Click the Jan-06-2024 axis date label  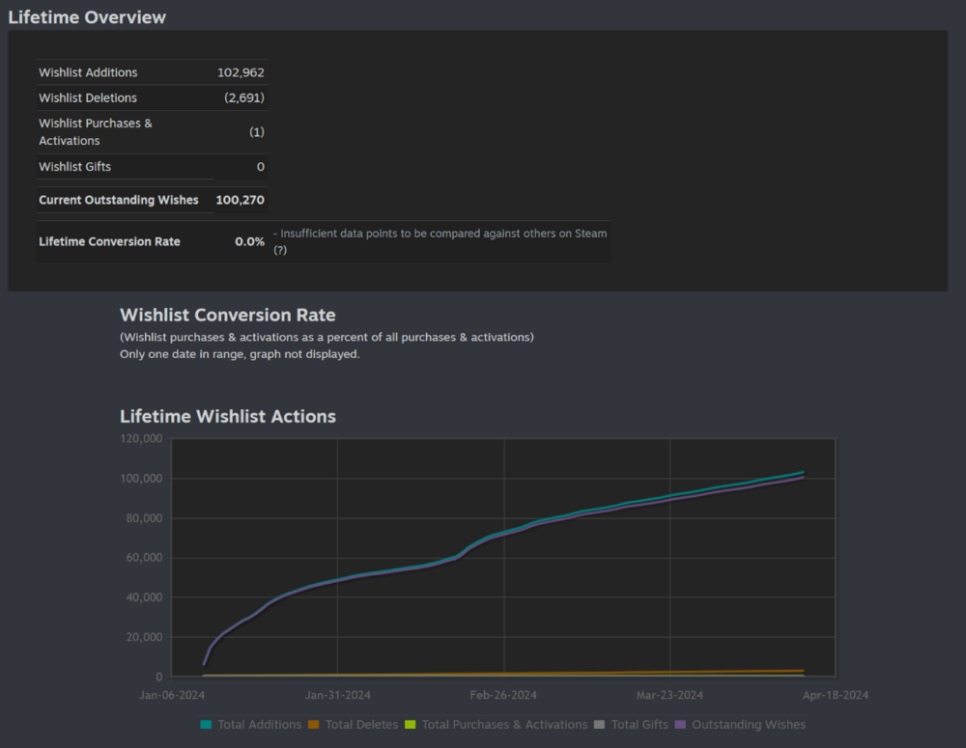(x=172, y=695)
